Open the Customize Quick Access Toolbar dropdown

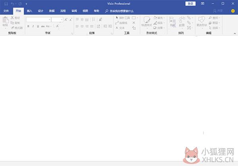click(x=26, y=4)
